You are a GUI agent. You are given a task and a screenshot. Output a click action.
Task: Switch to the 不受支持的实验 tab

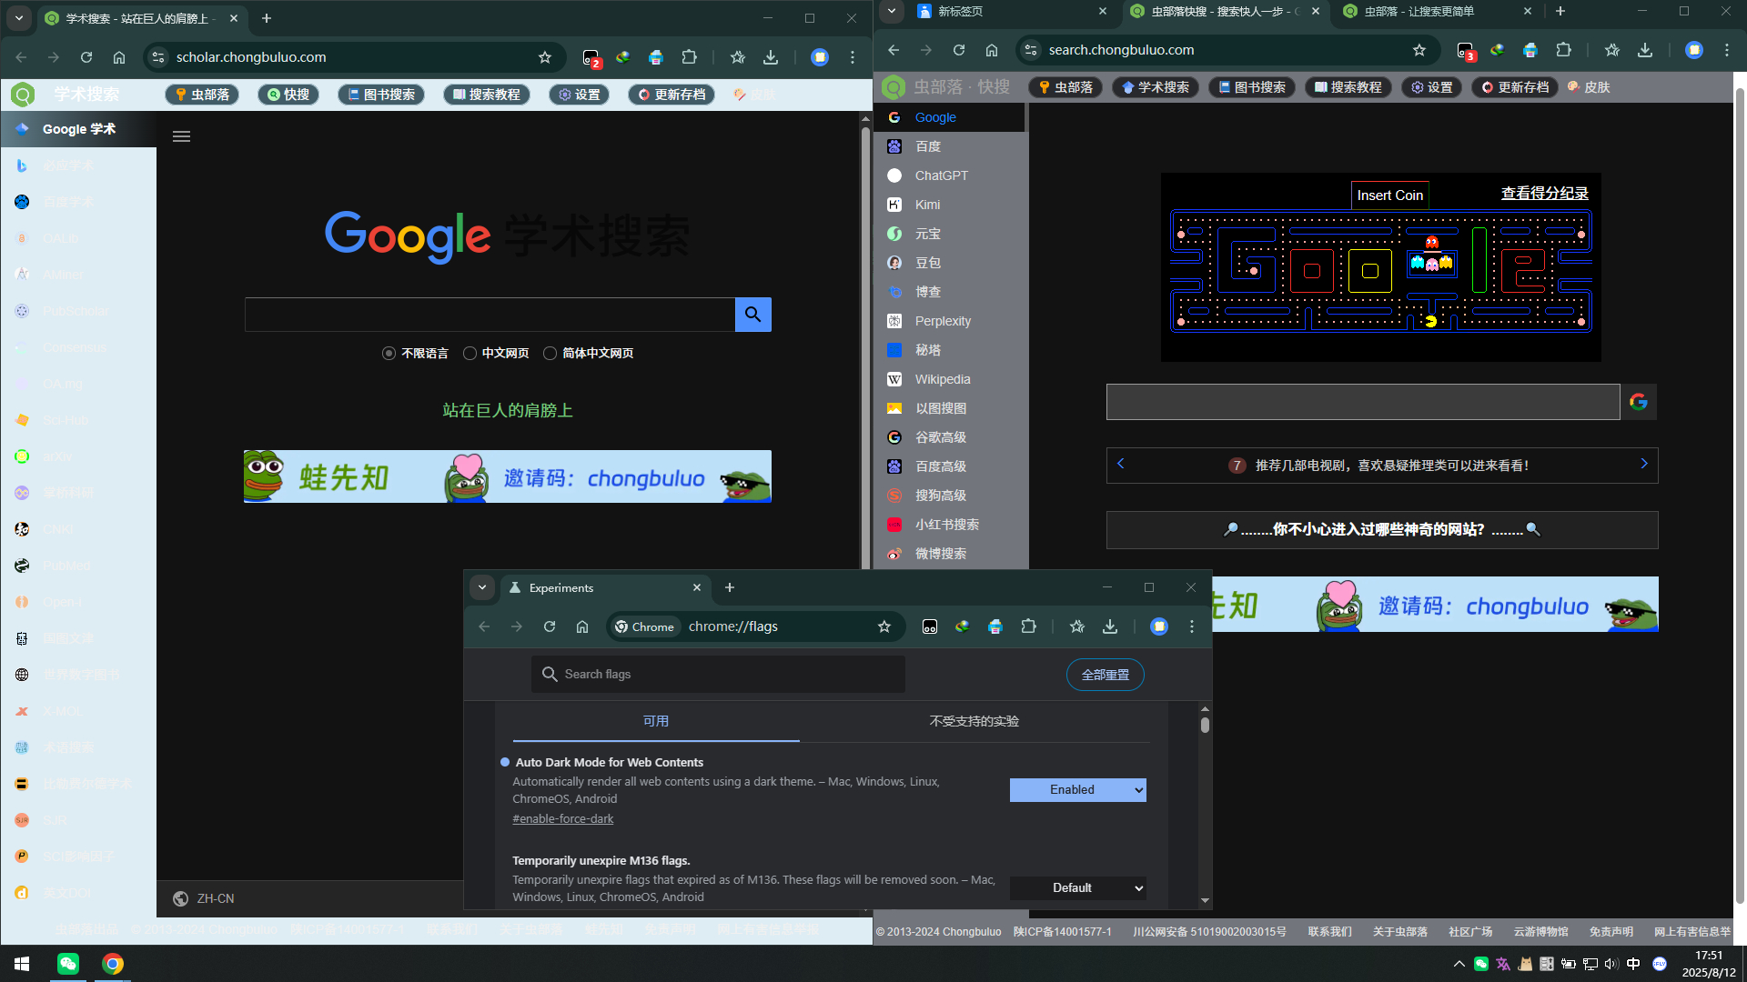point(974,721)
